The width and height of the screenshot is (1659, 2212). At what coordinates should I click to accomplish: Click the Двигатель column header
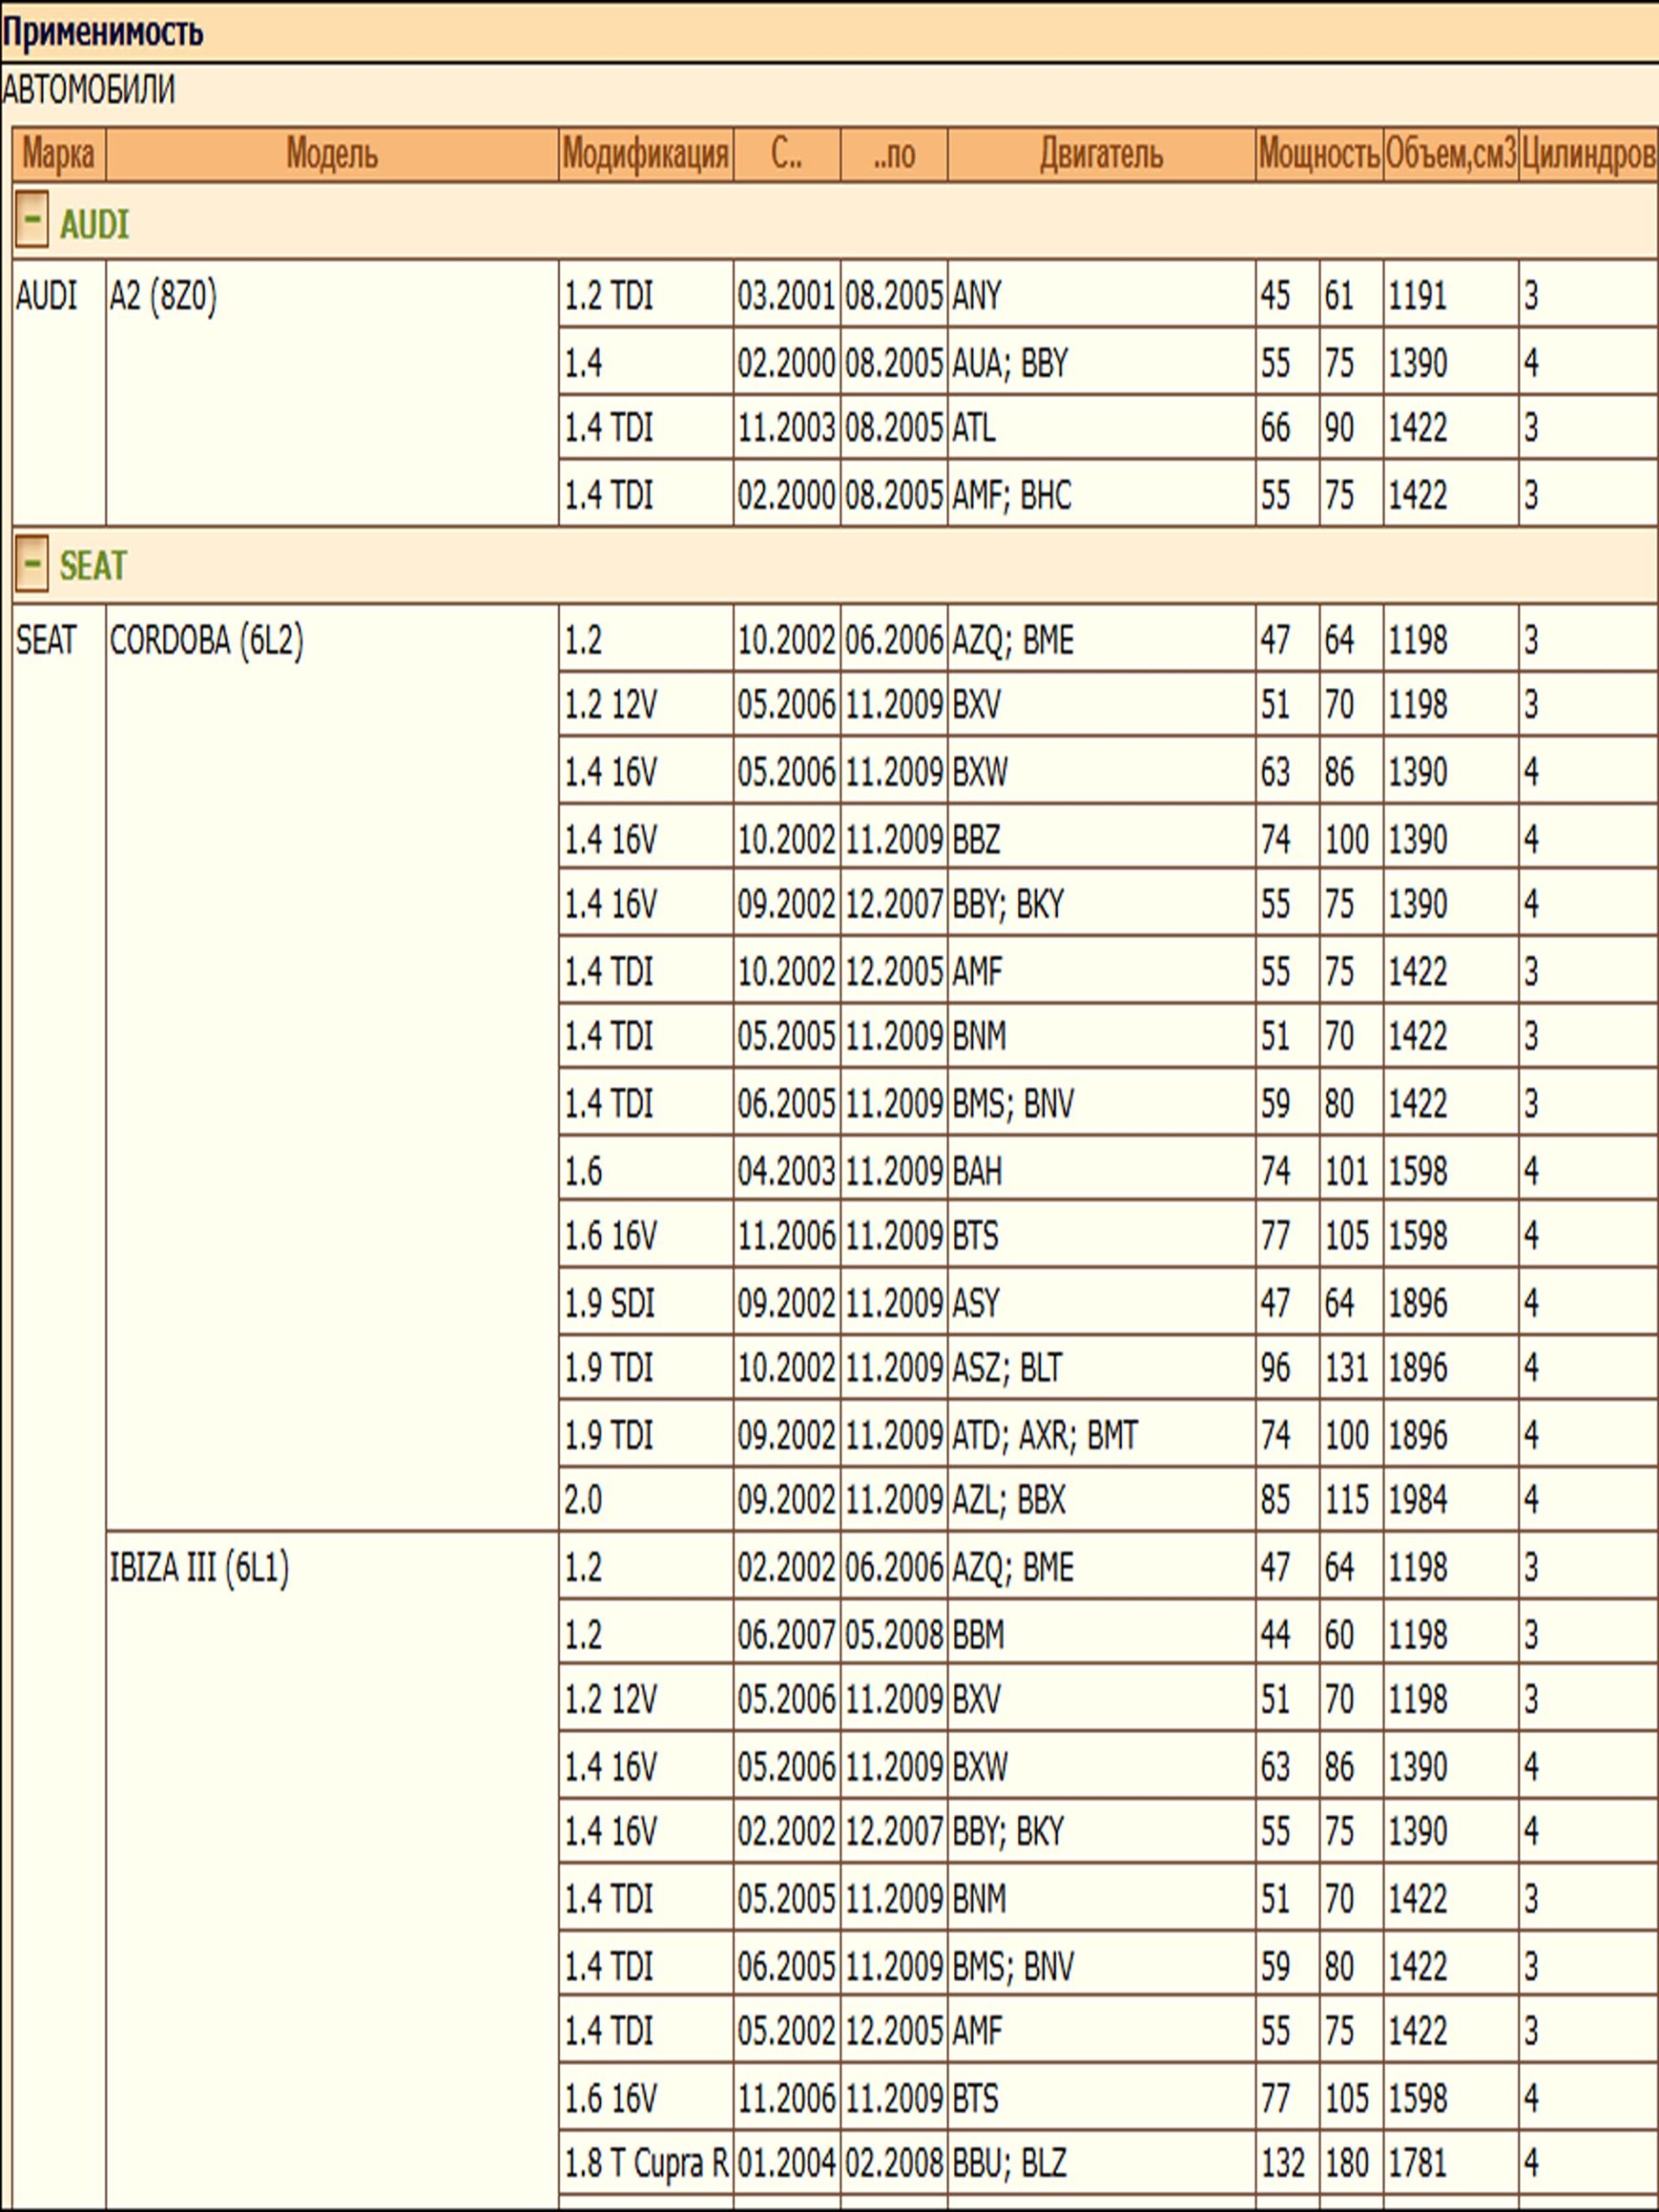(1101, 155)
